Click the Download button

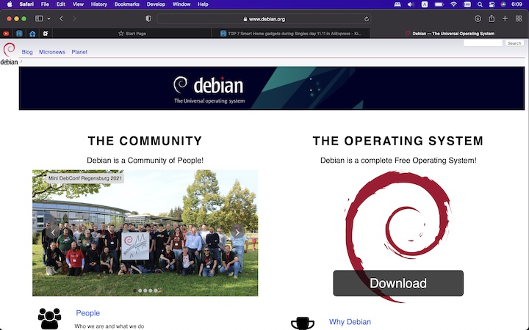coord(398,283)
